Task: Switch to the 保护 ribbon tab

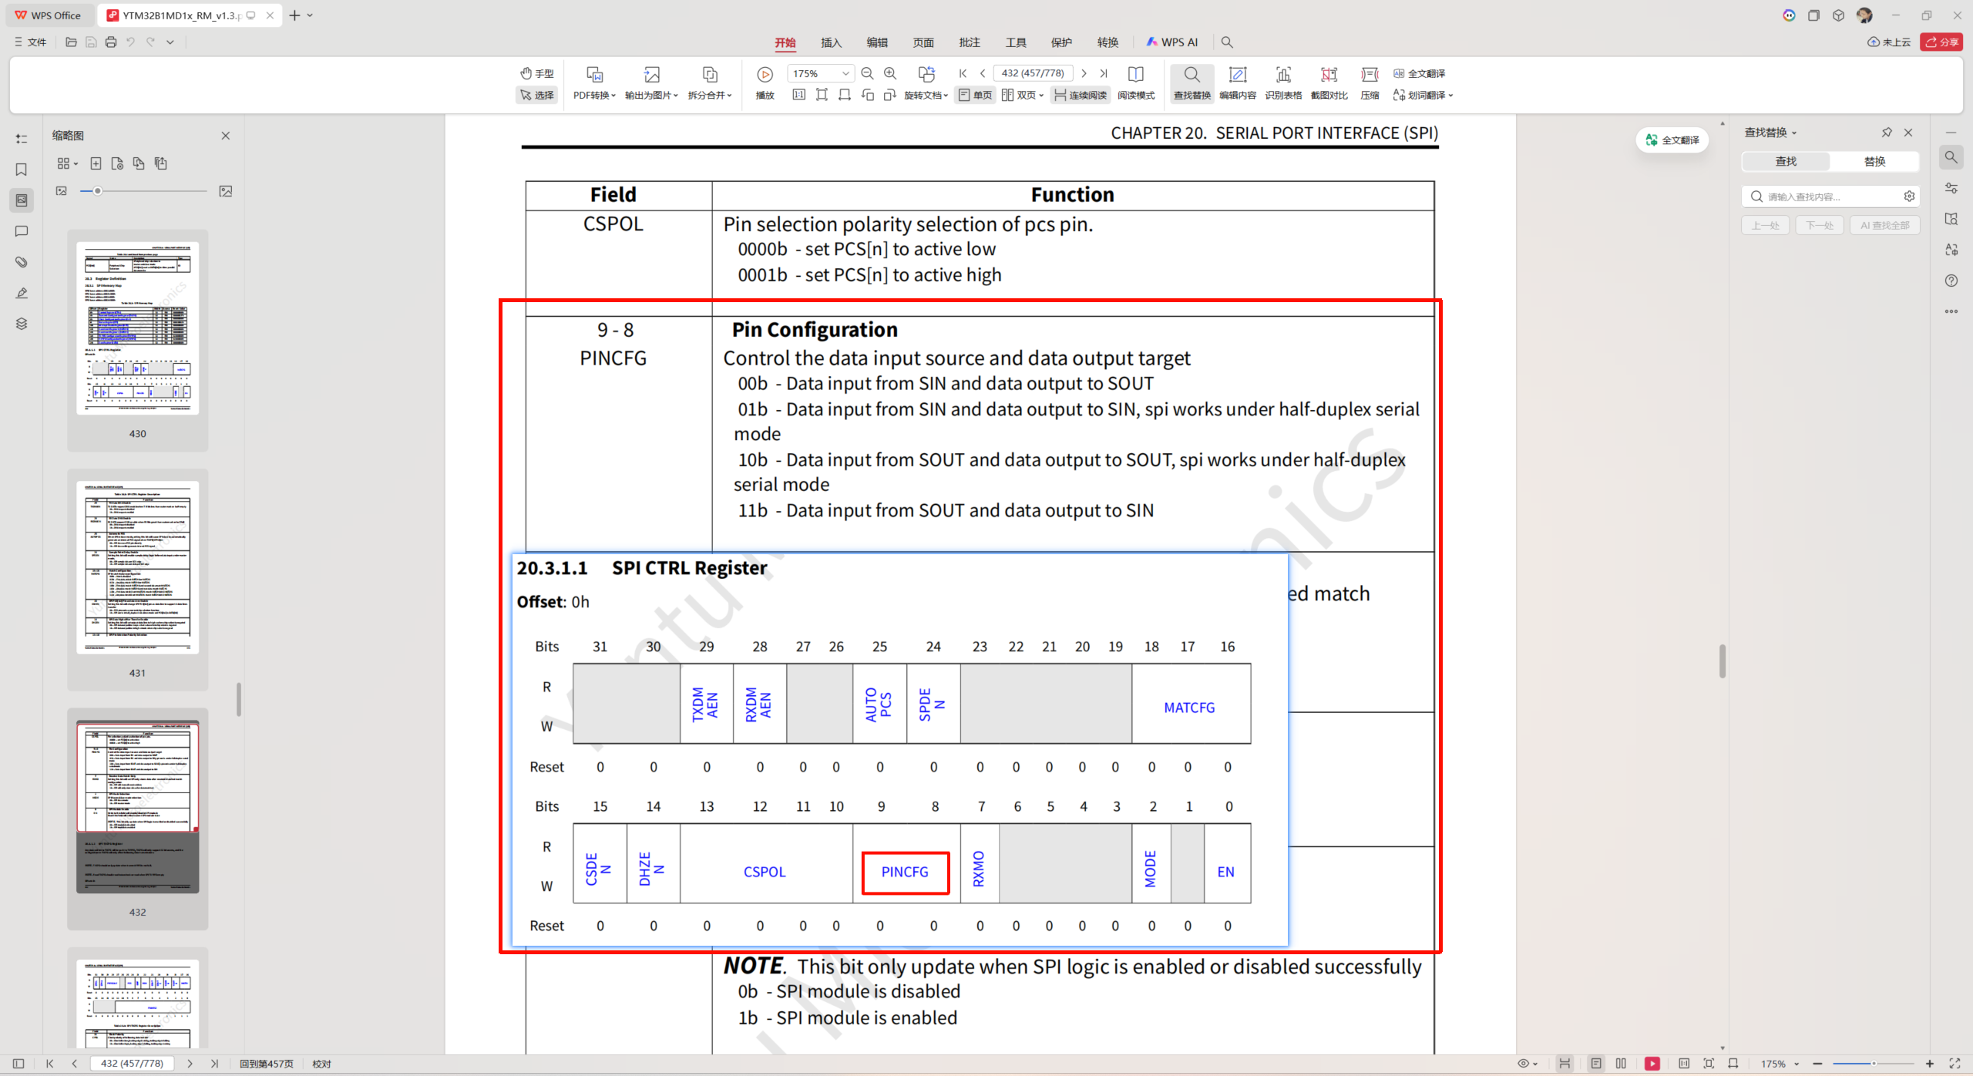Action: point(1061,42)
